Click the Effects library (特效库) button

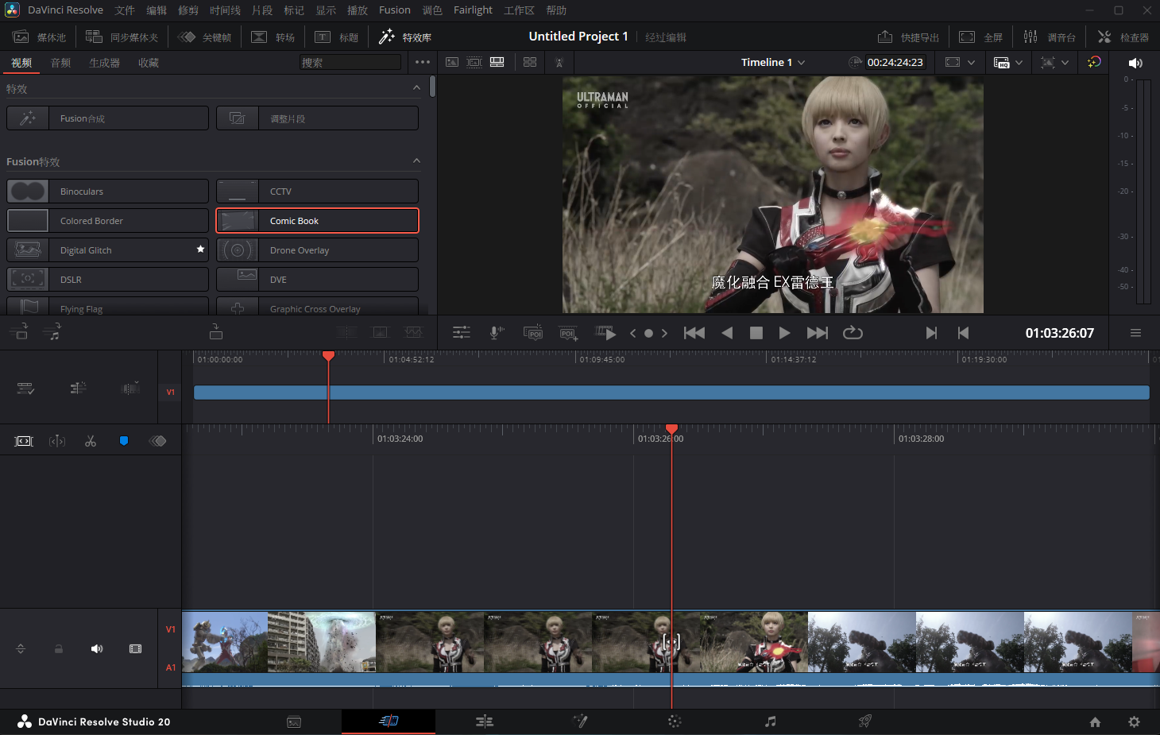point(404,37)
